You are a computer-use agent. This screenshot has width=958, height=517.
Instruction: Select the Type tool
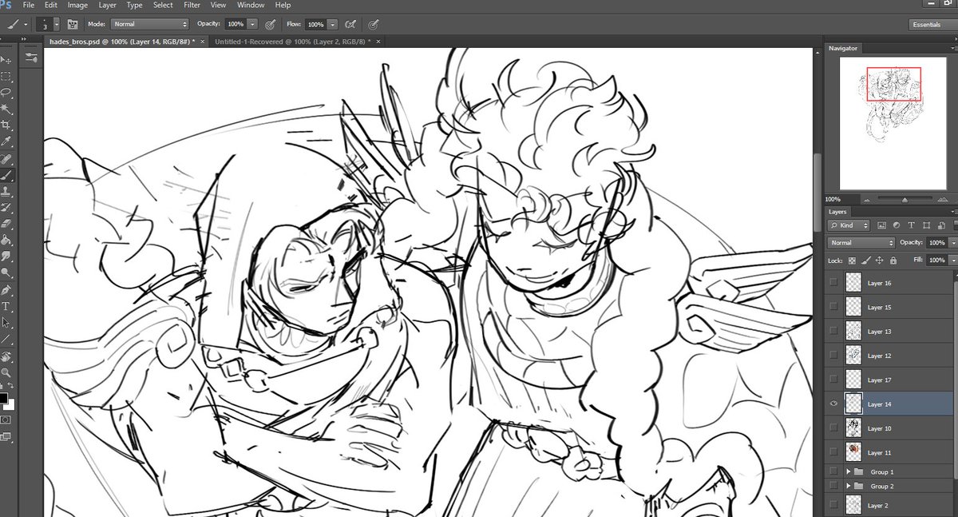click(x=6, y=306)
